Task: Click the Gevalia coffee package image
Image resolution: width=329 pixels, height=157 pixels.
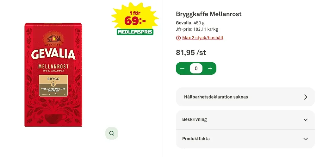Action: pos(53,75)
